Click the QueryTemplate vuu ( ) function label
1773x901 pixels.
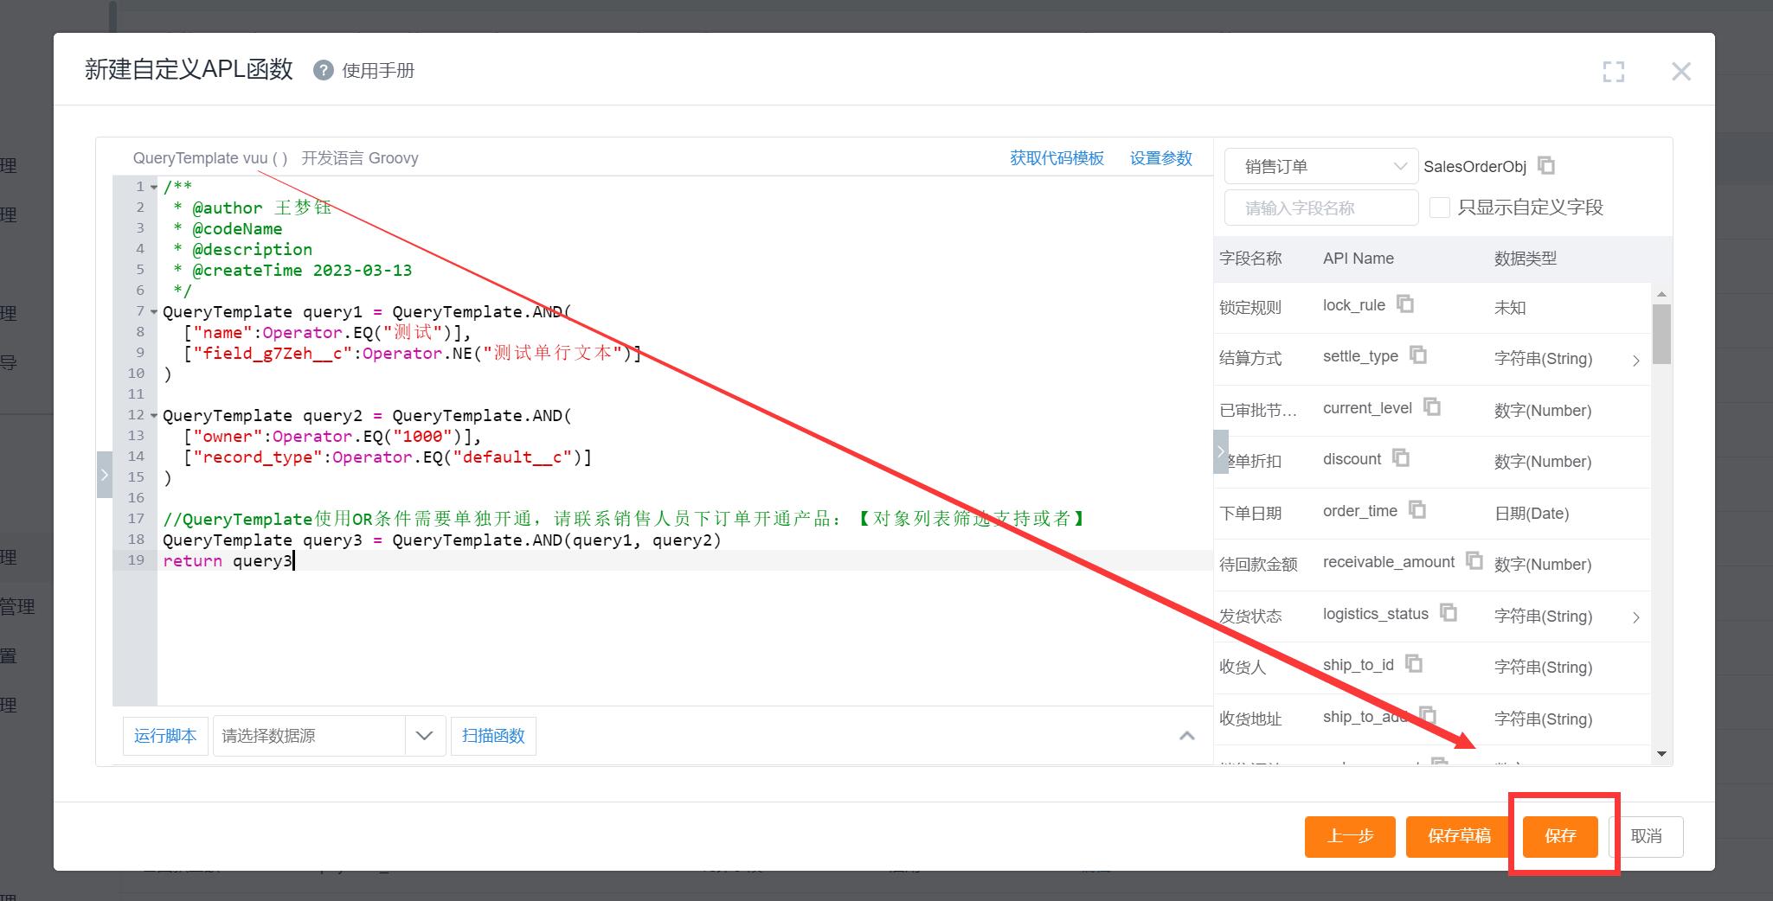pyautogui.click(x=210, y=158)
